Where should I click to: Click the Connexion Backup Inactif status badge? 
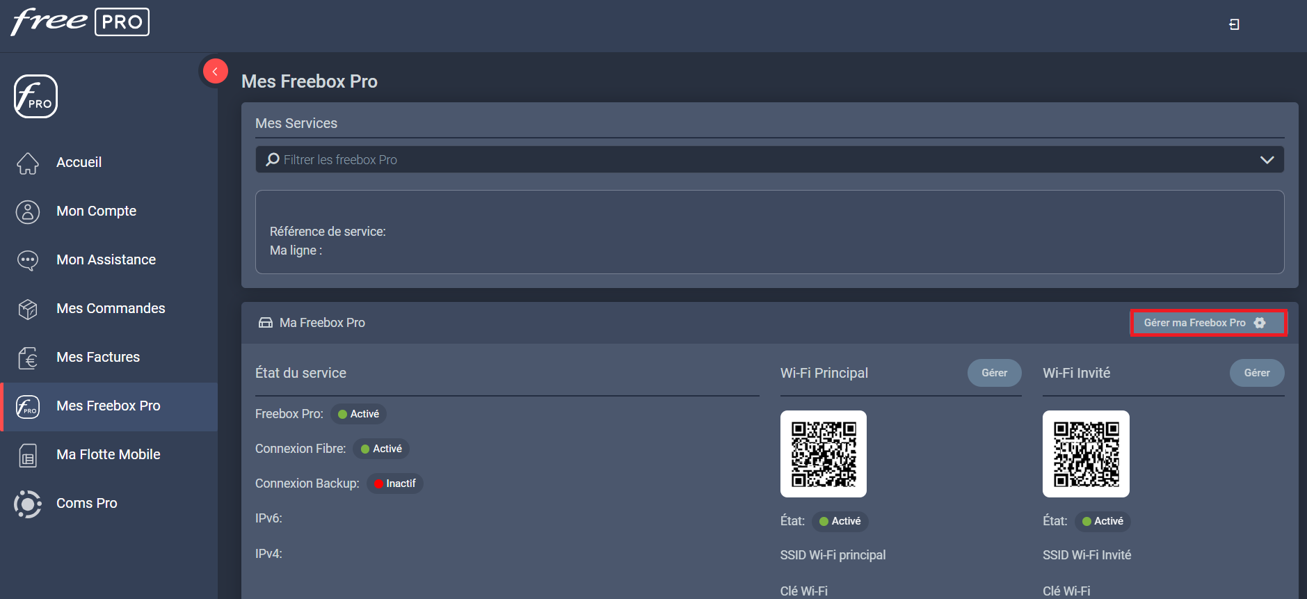[394, 484]
